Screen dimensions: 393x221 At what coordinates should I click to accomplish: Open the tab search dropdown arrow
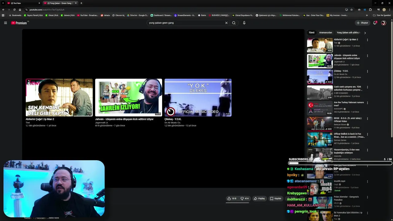tap(3, 3)
